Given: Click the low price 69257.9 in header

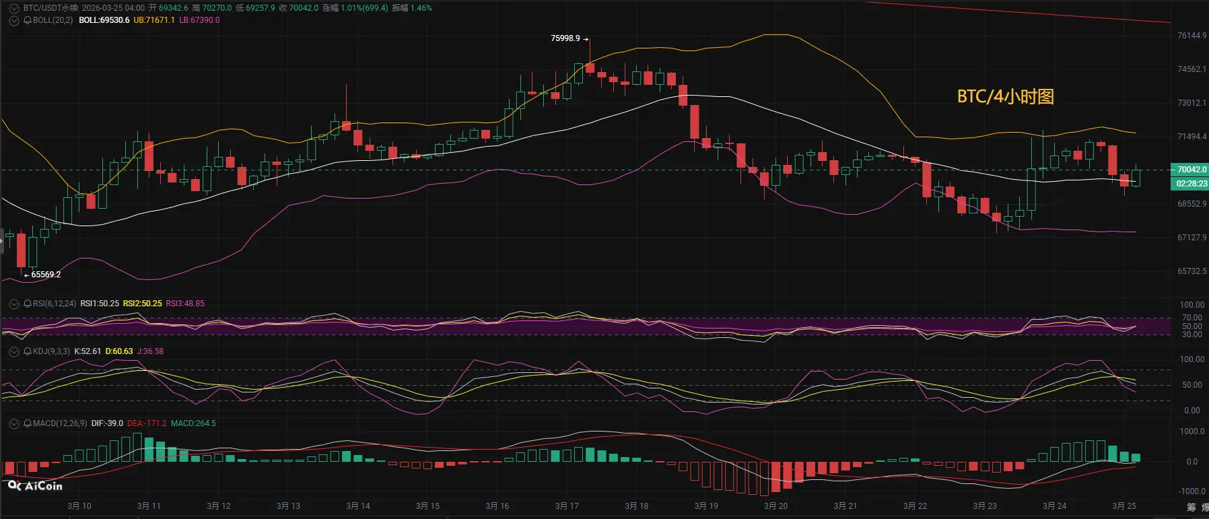Looking at the screenshot, I should 260,8.
